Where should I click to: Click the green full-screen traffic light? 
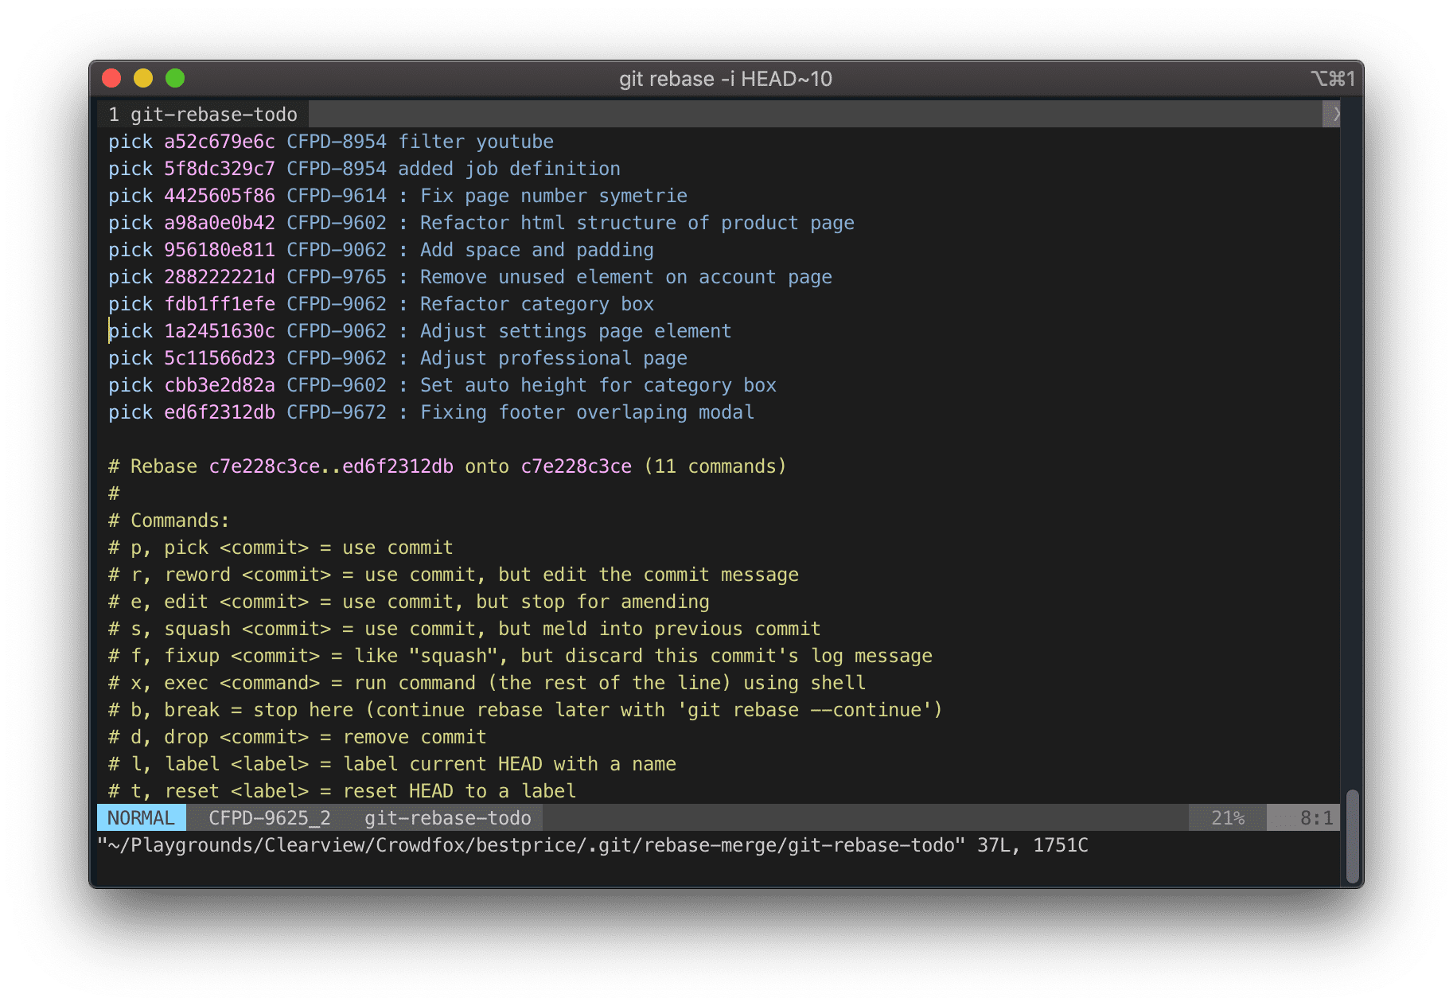(x=175, y=78)
